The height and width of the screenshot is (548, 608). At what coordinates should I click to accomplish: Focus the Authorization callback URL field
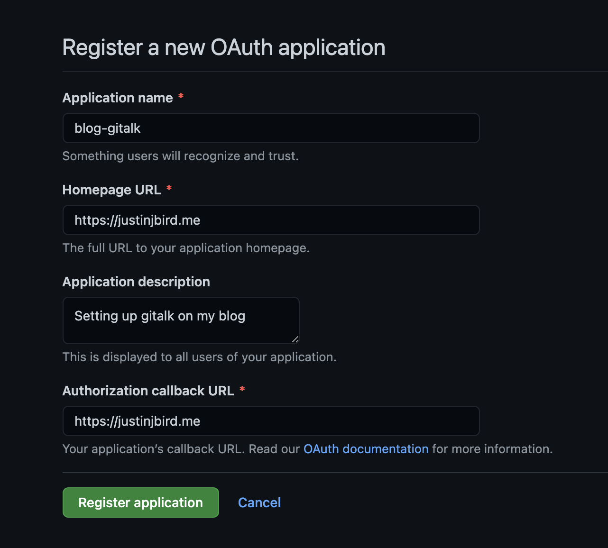pos(271,421)
